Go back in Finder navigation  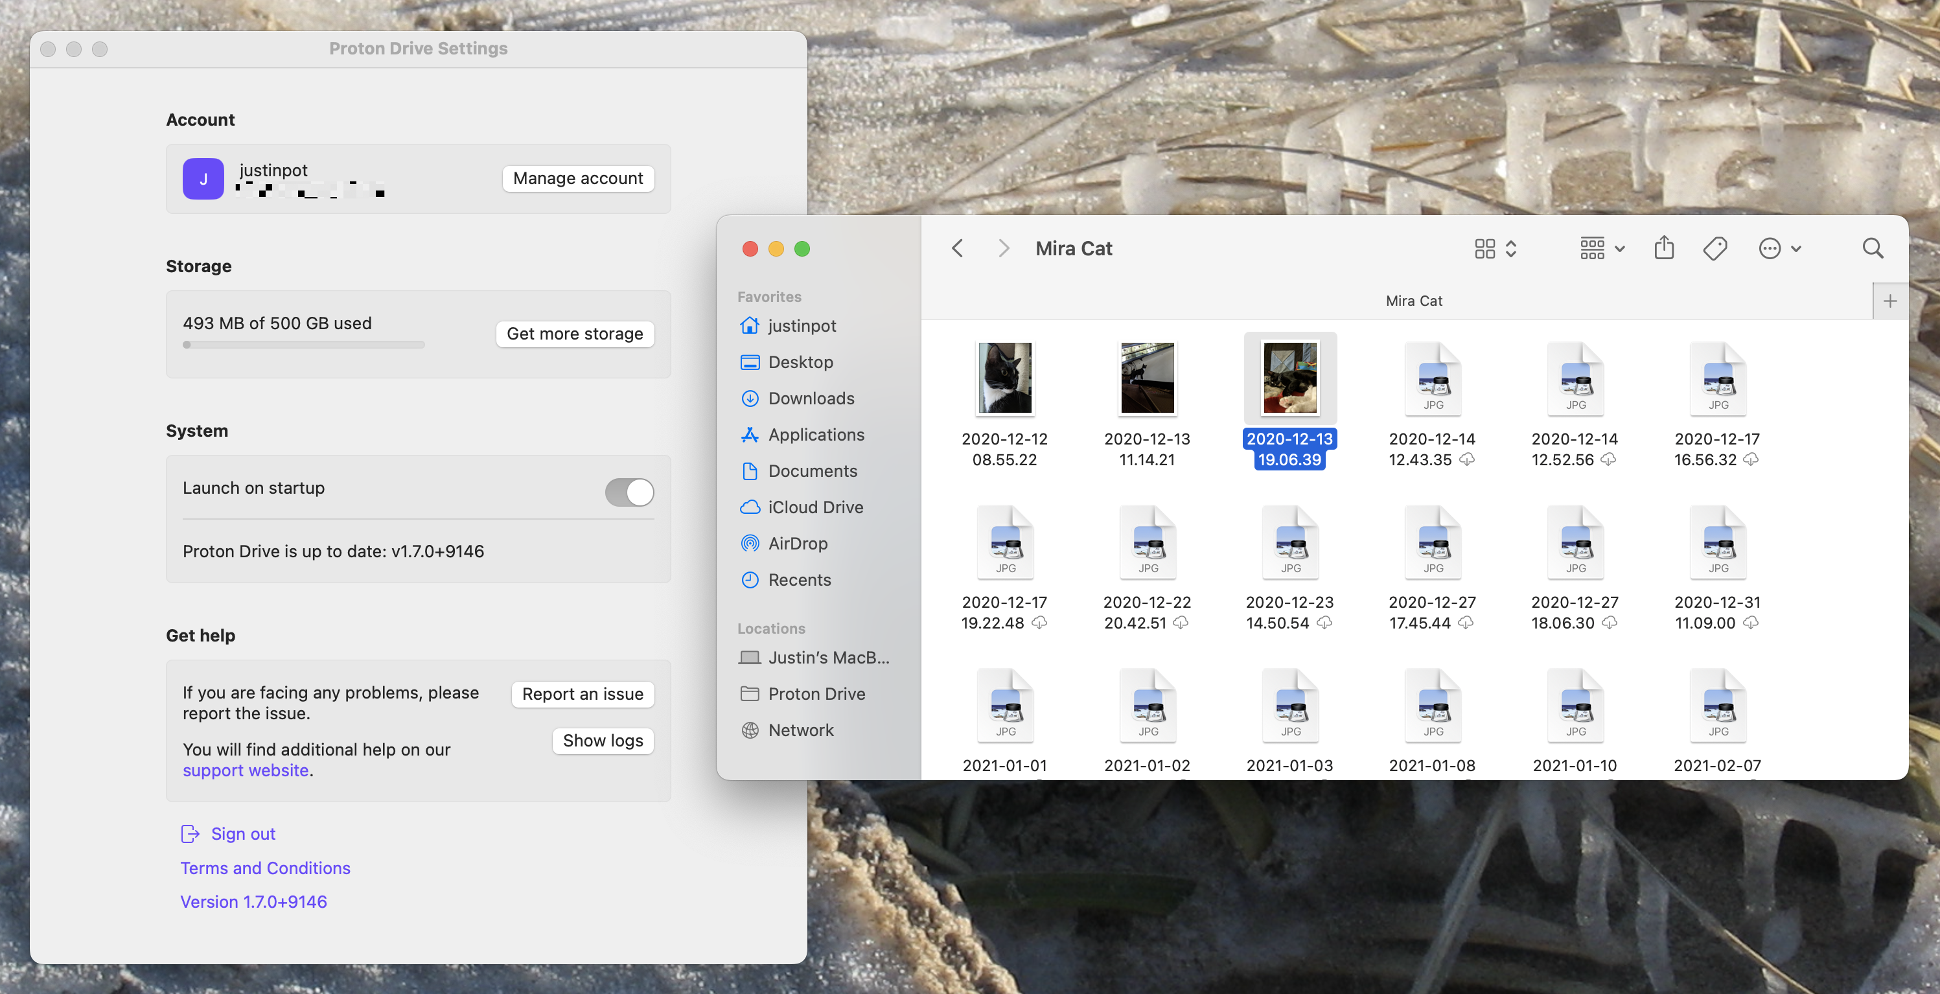[x=957, y=249]
